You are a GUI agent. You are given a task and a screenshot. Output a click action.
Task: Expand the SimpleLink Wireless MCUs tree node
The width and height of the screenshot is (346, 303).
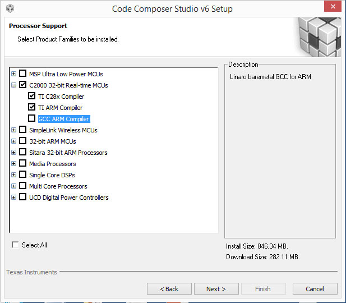[x=13, y=130]
